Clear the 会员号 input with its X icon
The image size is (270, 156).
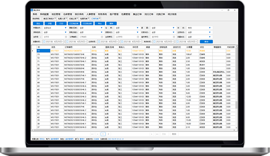[66, 37]
